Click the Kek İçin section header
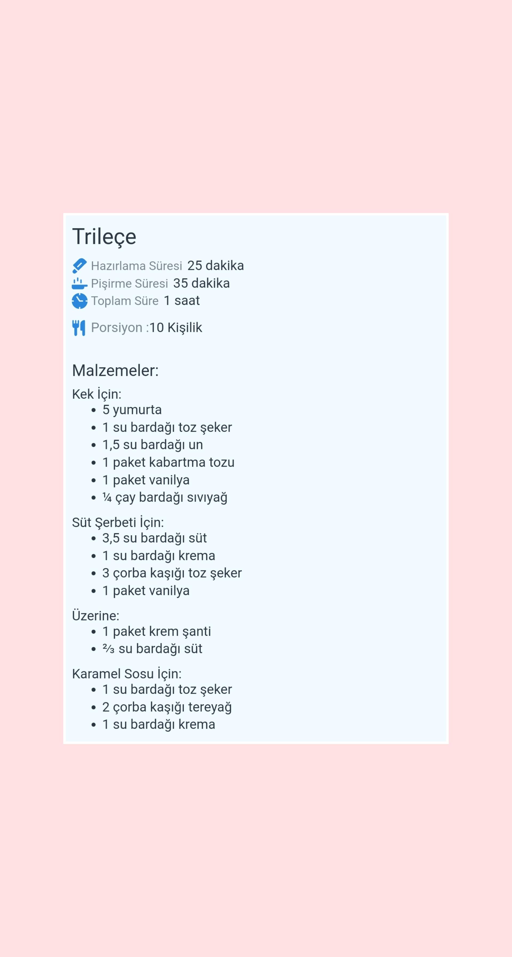Viewport: 512px width, 957px height. coord(97,394)
